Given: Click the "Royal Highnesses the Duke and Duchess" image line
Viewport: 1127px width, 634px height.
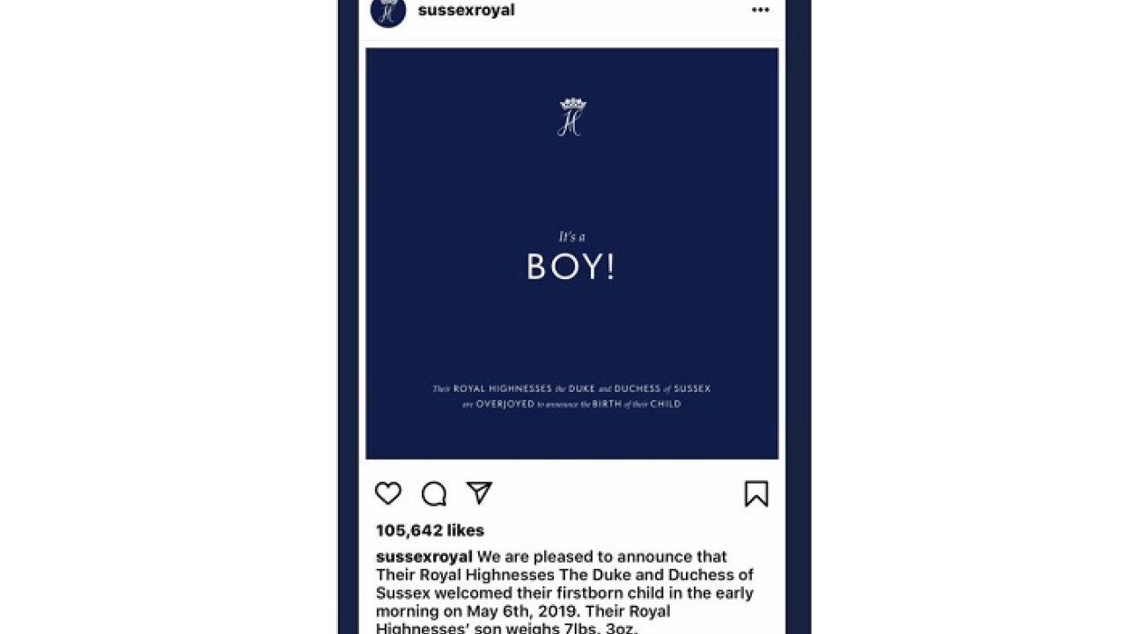Looking at the screenshot, I should tap(571, 388).
